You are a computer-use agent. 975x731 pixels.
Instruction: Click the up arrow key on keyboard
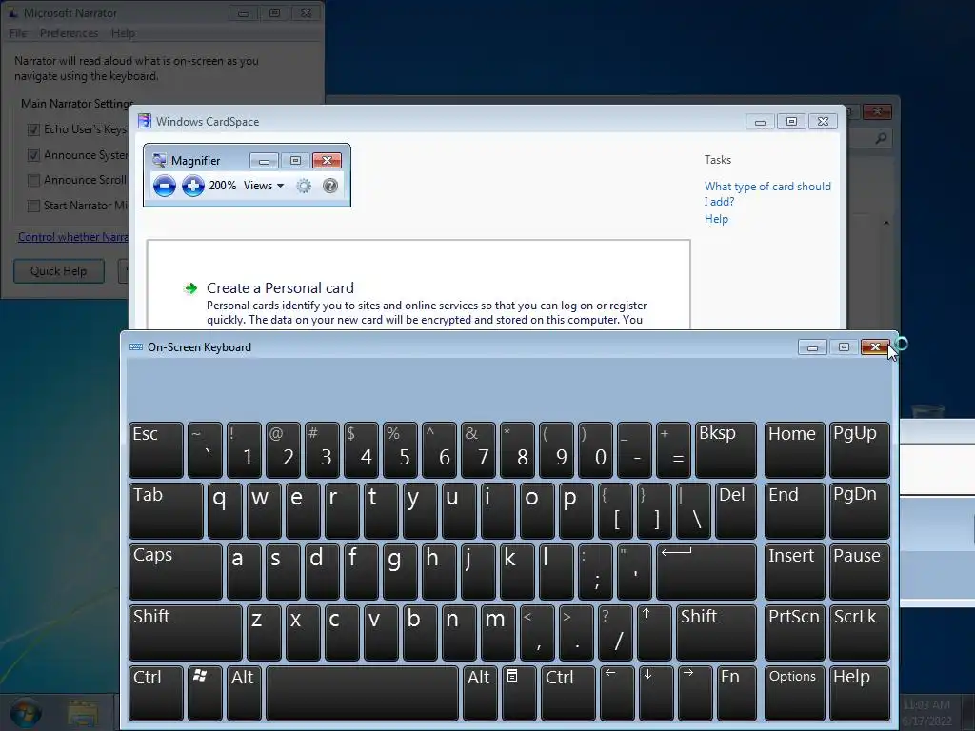tap(654, 632)
